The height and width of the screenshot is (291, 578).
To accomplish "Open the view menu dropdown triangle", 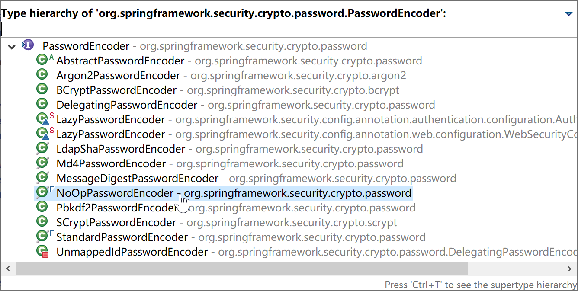I will click(x=569, y=14).
